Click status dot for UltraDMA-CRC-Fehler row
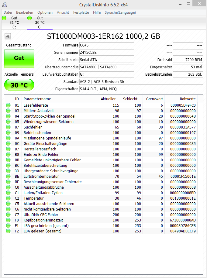This screenshot has height=278, width=207. 8,215
